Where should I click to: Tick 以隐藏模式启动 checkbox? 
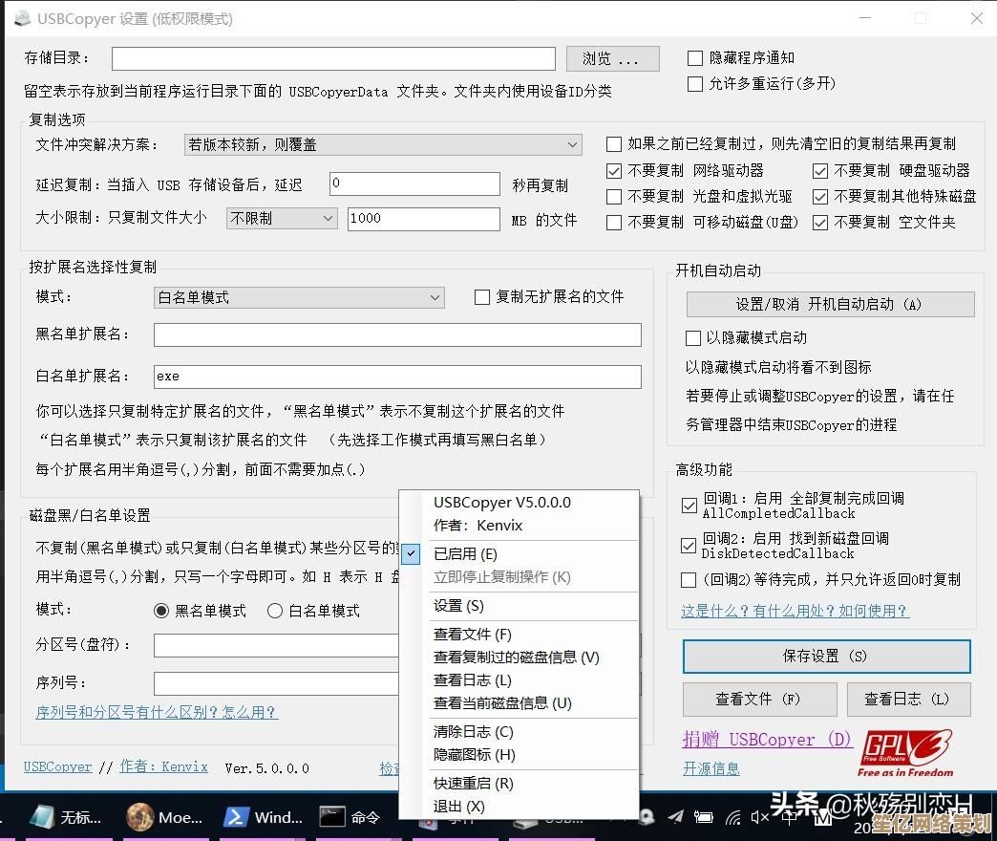point(693,337)
